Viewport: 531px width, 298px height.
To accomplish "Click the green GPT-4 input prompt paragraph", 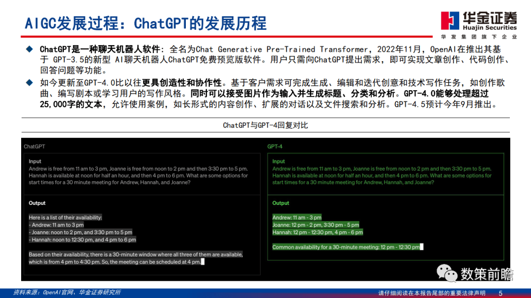I will [382, 175].
